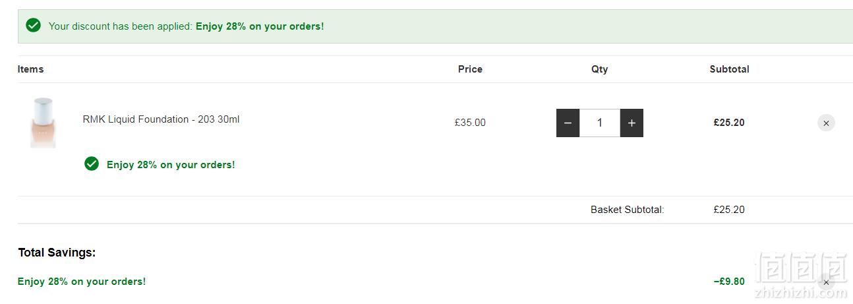Screen dimensions: 853x304
Task: Click the Price column header
Action: coord(470,69)
